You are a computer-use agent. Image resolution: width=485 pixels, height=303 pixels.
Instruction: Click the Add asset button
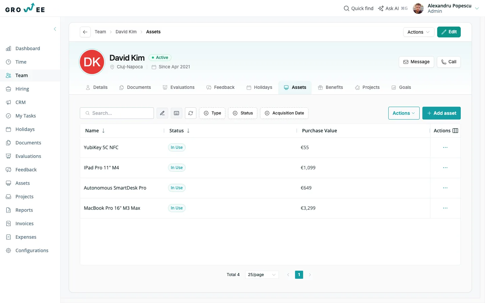tap(442, 113)
